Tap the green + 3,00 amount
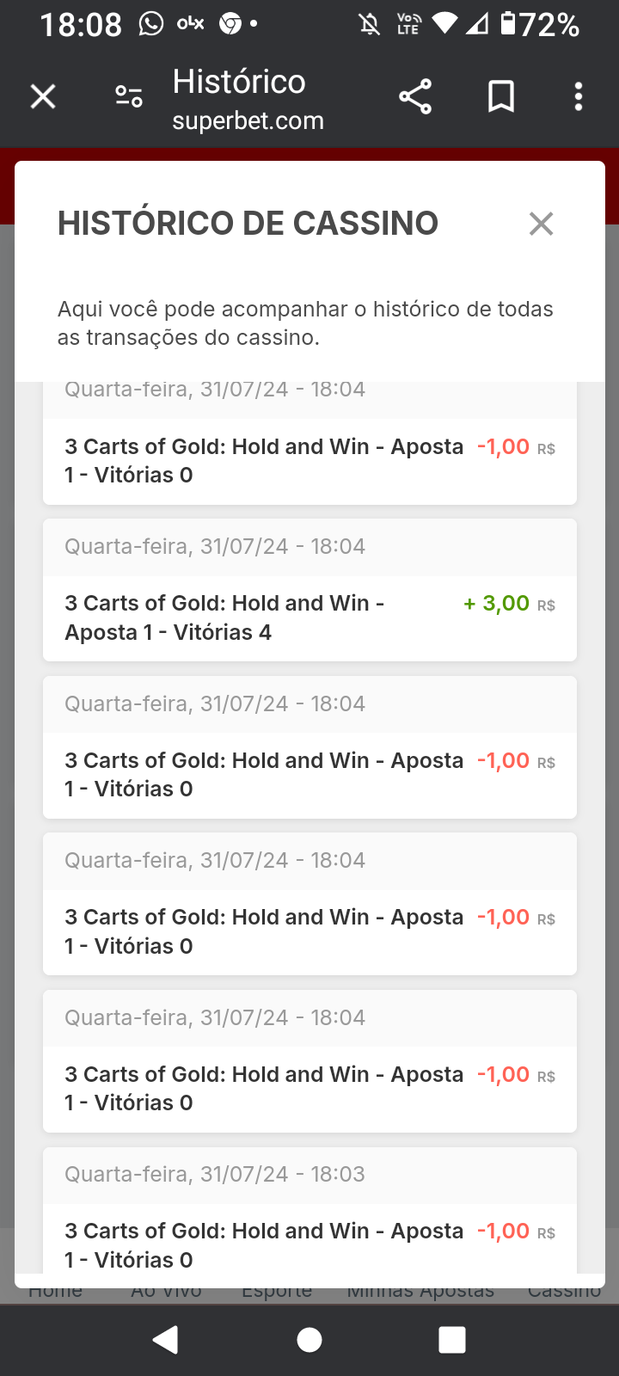This screenshot has width=619, height=1376. [497, 604]
